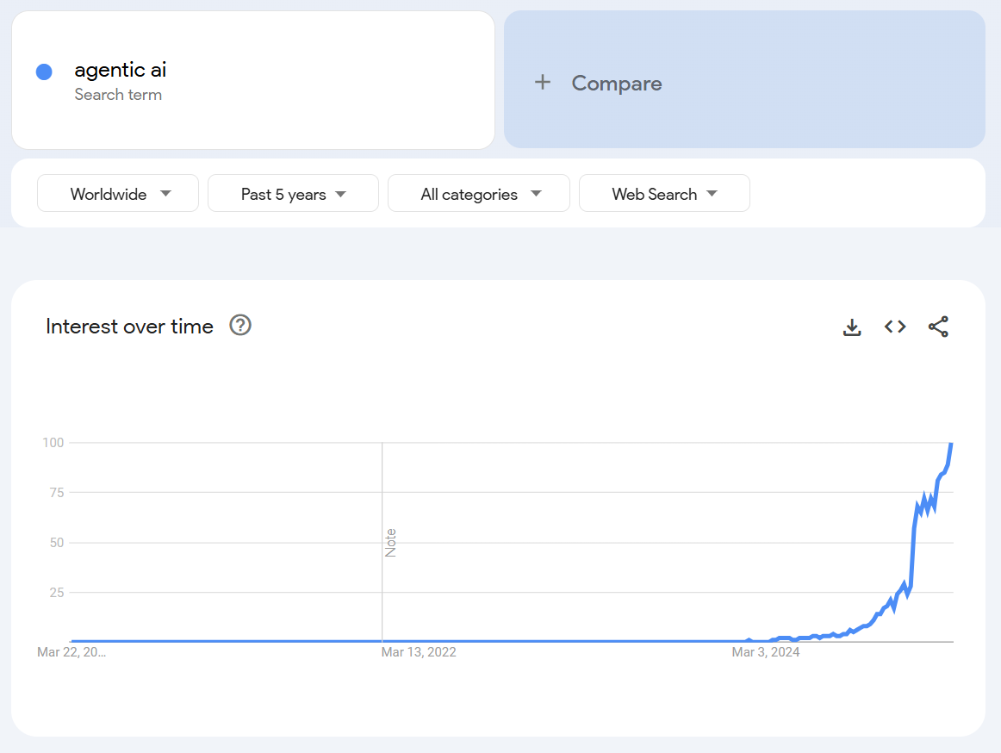Click the chart peak reaching 100

(951, 445)
